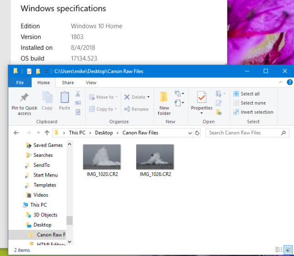Select the IMG_1020.CR2 thumbnail
Screen dimensions: 294x256
[102, 157]
